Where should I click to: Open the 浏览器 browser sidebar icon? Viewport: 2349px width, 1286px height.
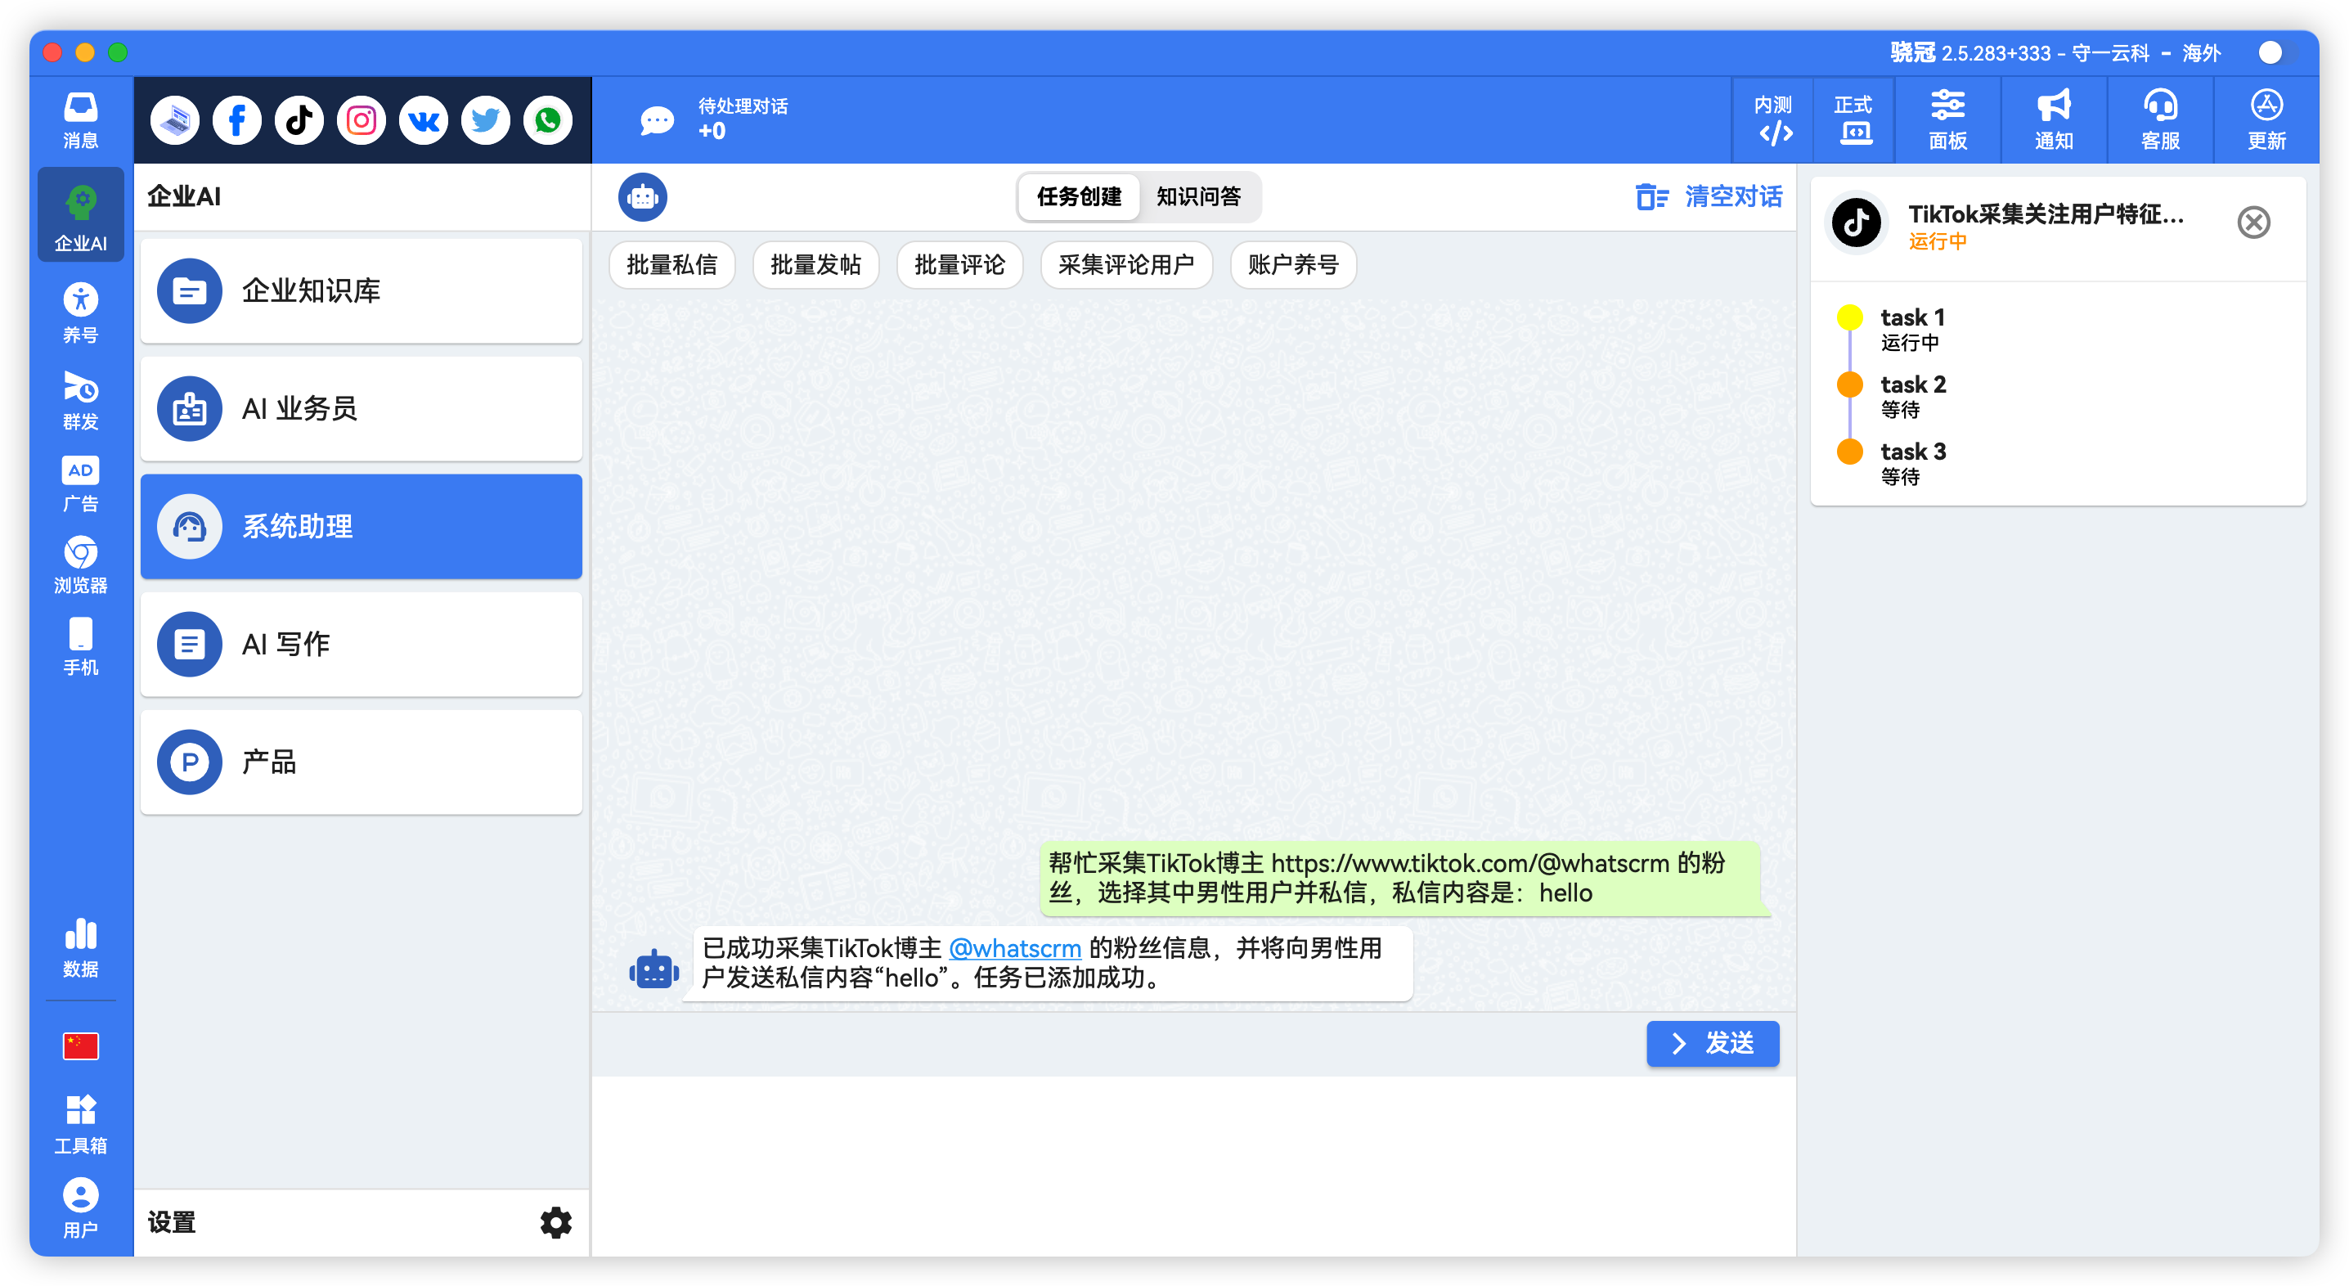(80, 564)
